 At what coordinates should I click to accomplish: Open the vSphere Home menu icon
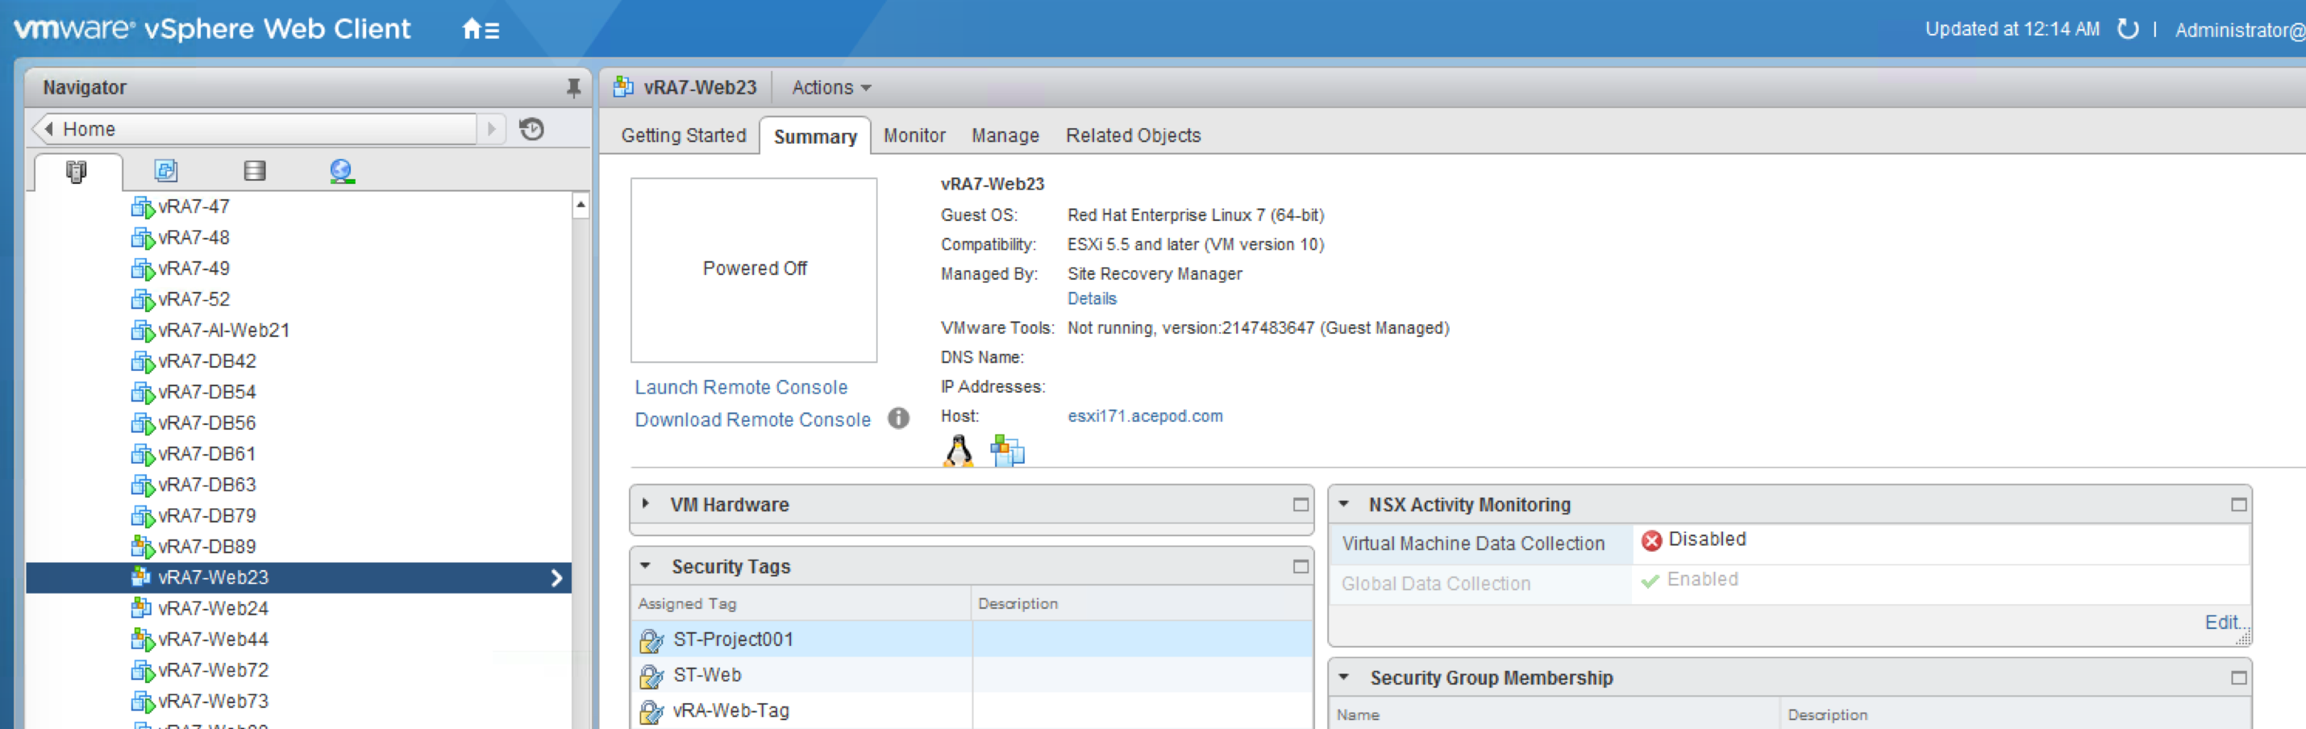[x=481, y=30]
